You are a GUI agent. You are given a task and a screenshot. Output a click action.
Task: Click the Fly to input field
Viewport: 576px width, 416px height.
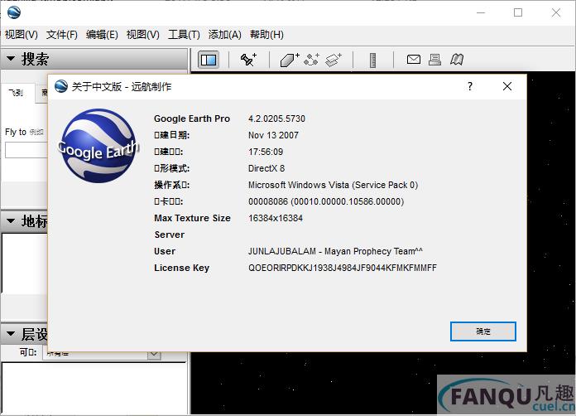[x=26, y=150]
